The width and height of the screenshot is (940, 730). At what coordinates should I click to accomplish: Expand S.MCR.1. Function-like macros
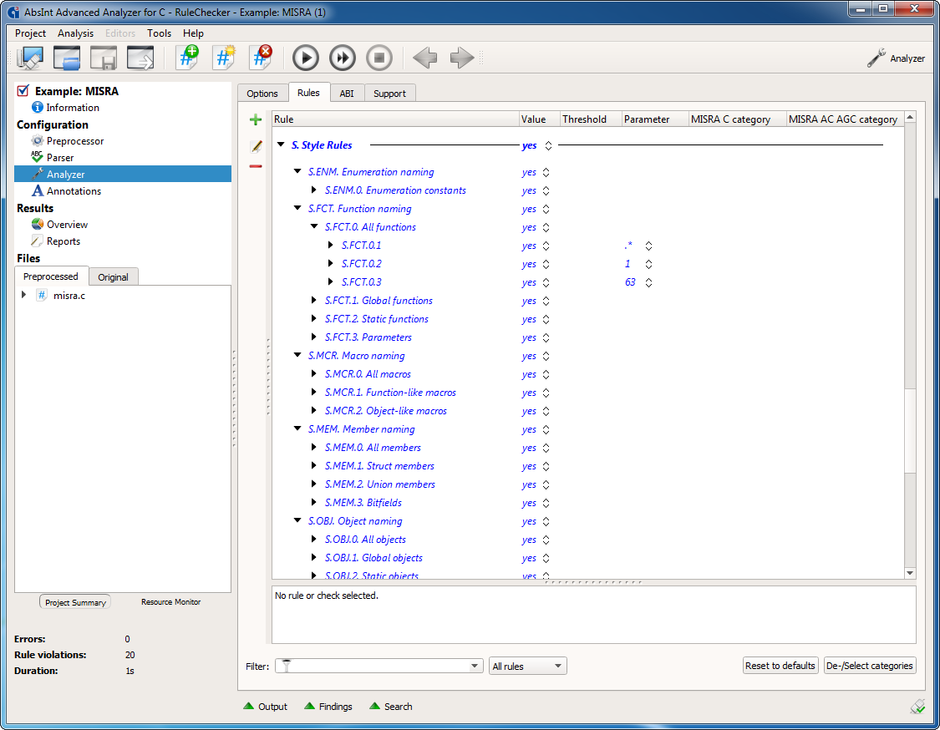pos(313,392)
